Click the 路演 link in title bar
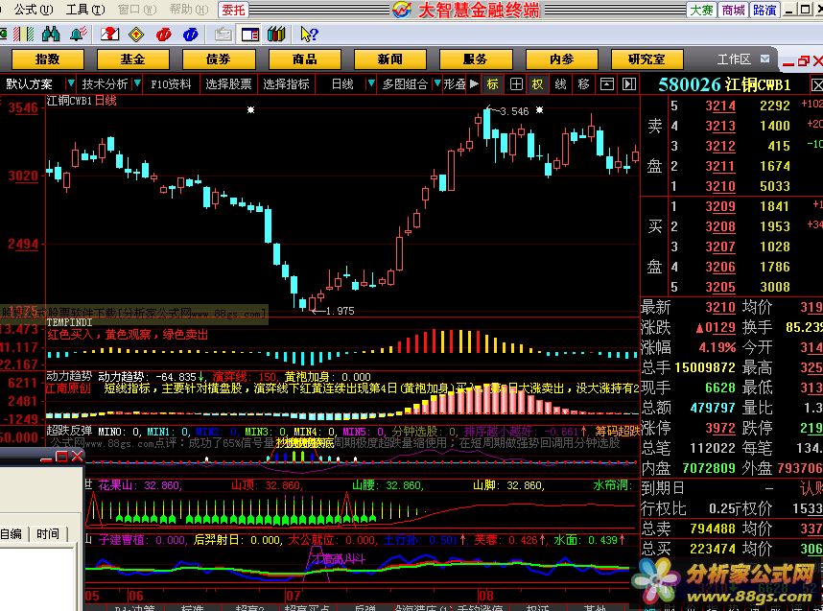This screenshot has height=611, width=823. 764,10
